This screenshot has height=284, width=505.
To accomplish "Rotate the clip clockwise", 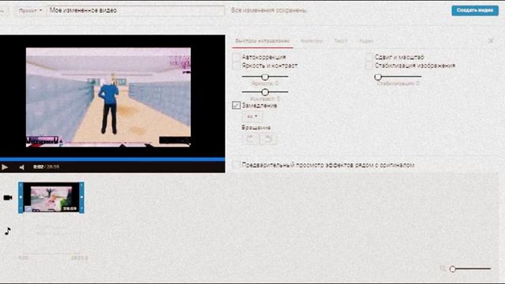I will coord(250,139).
